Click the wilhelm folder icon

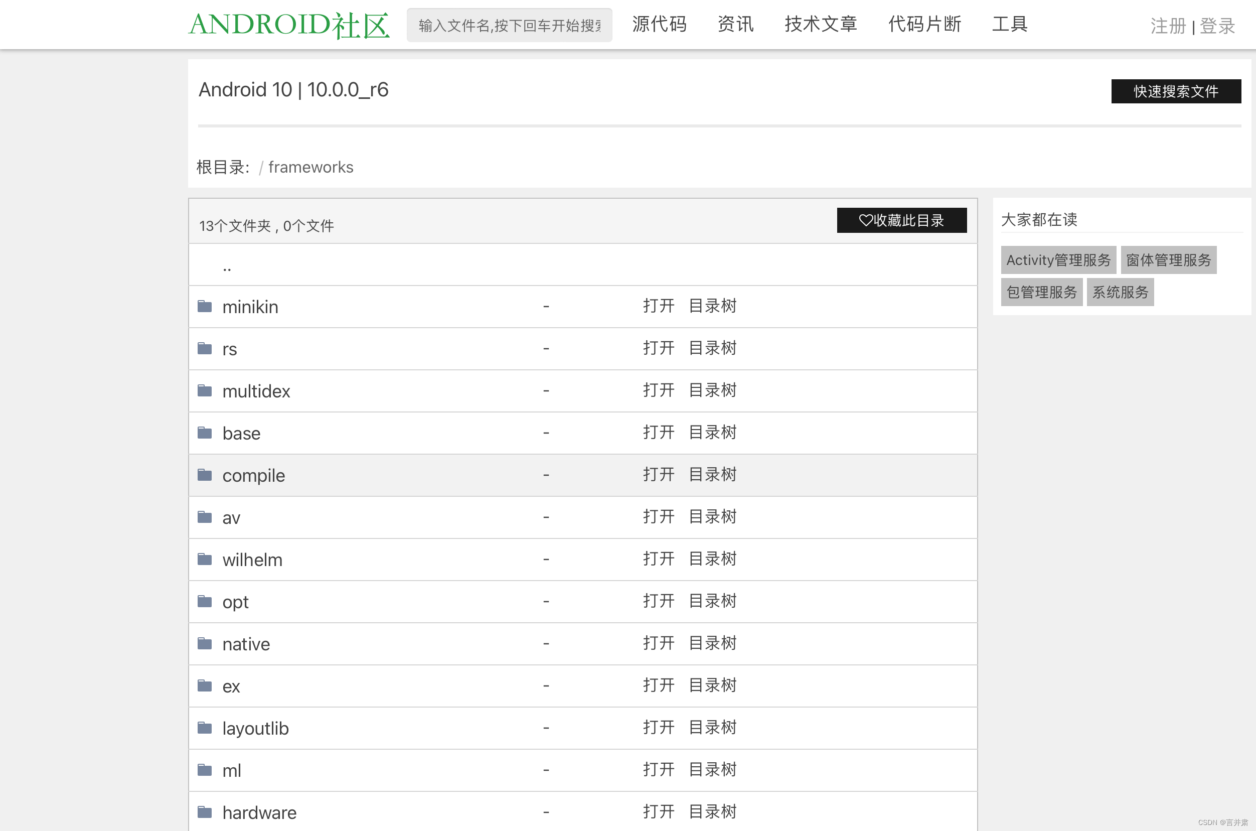[x=205, y=559]
